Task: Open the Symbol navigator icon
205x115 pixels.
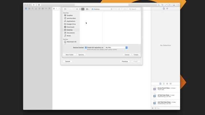Action: coord(29,9)
